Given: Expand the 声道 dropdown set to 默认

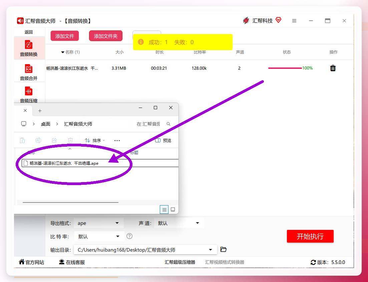Looking at the screenshot, I should point(179,223).
